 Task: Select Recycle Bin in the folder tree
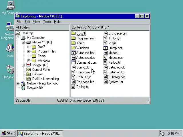click(x=35, y=88)
